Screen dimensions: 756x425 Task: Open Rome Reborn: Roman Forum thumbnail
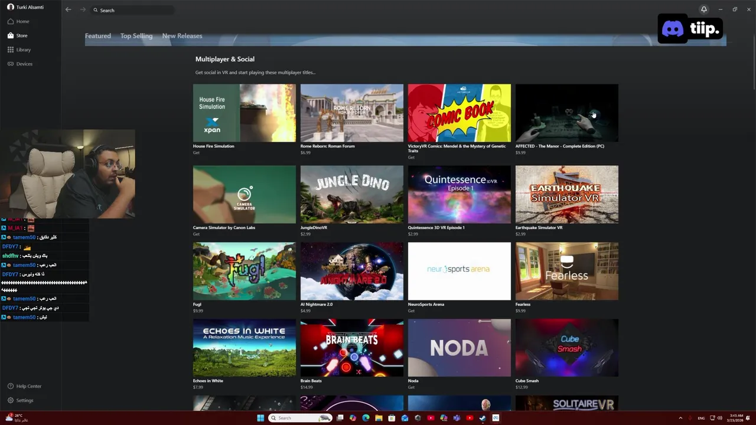click(x=352, y=113)
